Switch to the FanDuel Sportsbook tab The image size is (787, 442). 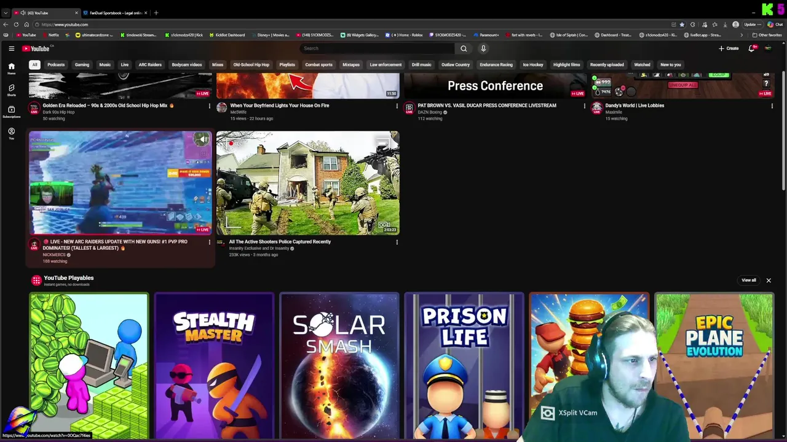point(115,13)
